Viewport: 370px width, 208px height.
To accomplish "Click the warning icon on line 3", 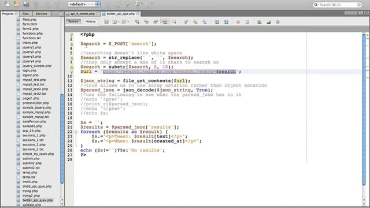I will [72, 44].
